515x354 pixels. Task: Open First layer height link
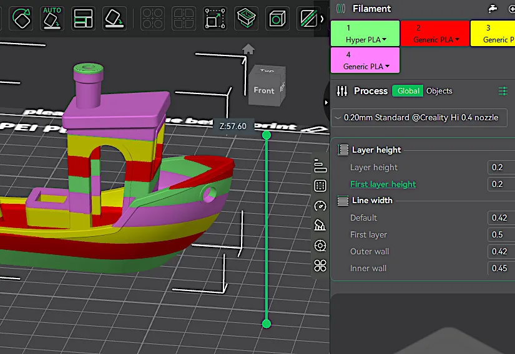[383, 184]
